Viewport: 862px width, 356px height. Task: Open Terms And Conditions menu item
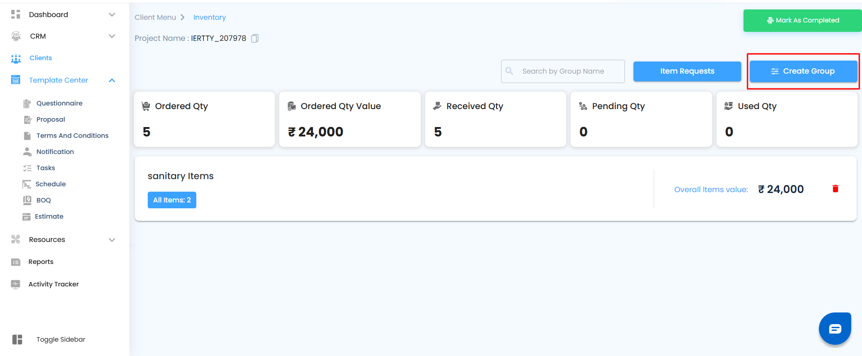point(72,136)
